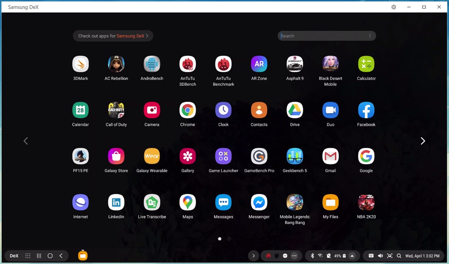The height and width of the screenshot is (264, 449).
Task: Open pinned My Files icon in taskbar
Action: click(83, 256)
